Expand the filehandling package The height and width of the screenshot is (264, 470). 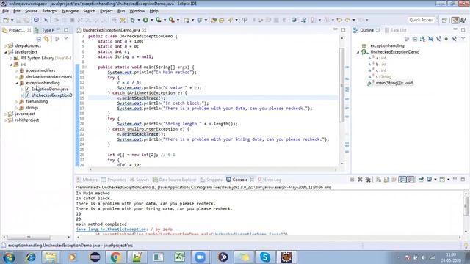coord(16,101)
